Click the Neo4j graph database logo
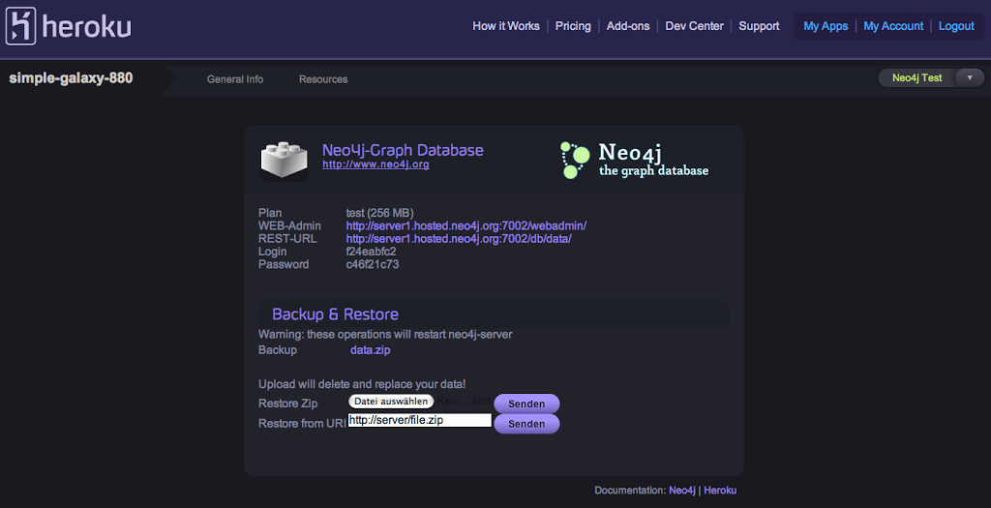 635,160
